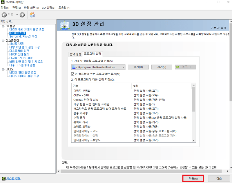
Task: Select 비디오 컬러 설정 조정 tree item
Action: tap(23, 72)
